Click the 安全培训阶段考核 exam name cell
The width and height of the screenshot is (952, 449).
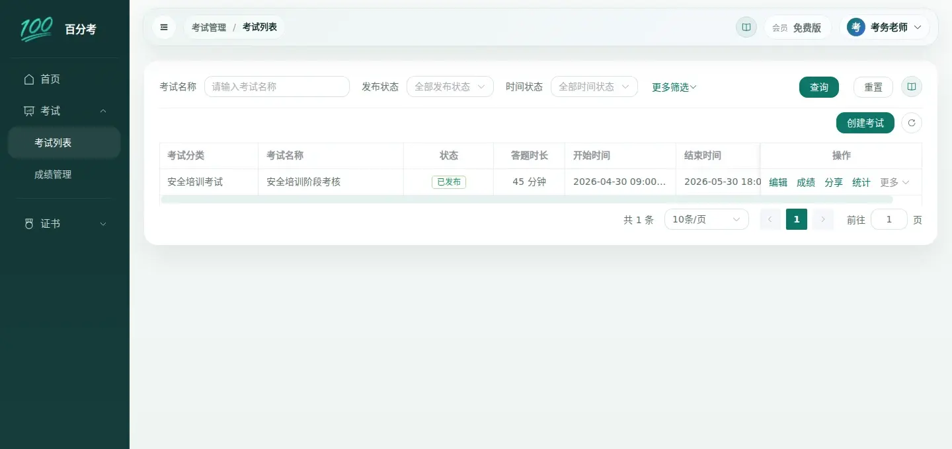(331, 182)
